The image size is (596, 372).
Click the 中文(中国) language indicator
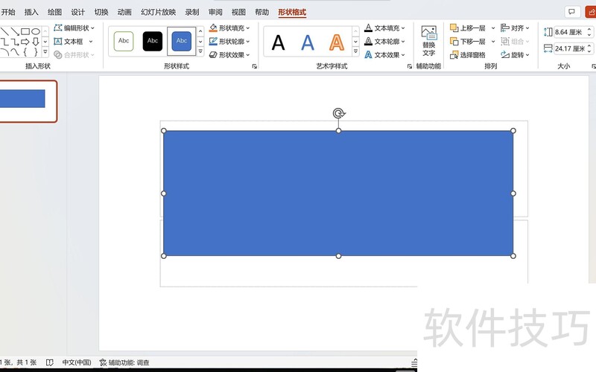76,362
